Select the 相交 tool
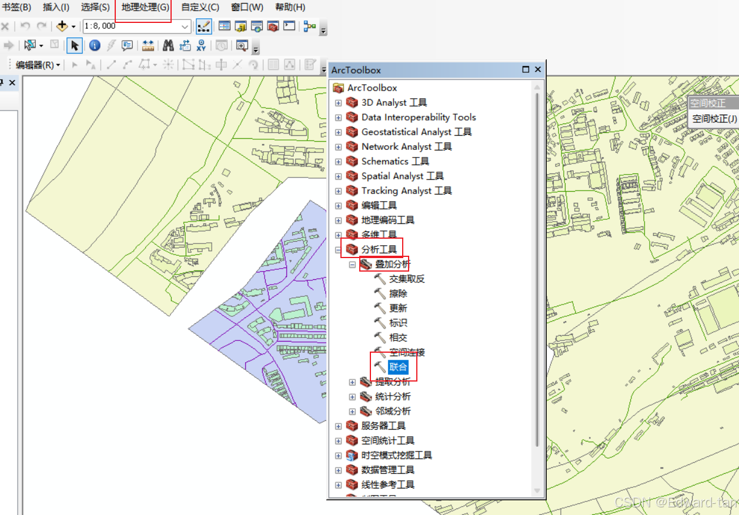 398,338
